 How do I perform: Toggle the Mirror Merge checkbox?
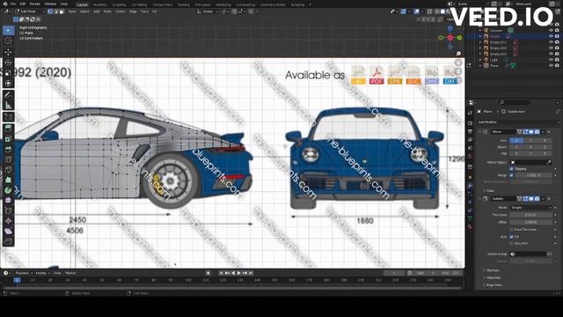(x=512, y=175)
